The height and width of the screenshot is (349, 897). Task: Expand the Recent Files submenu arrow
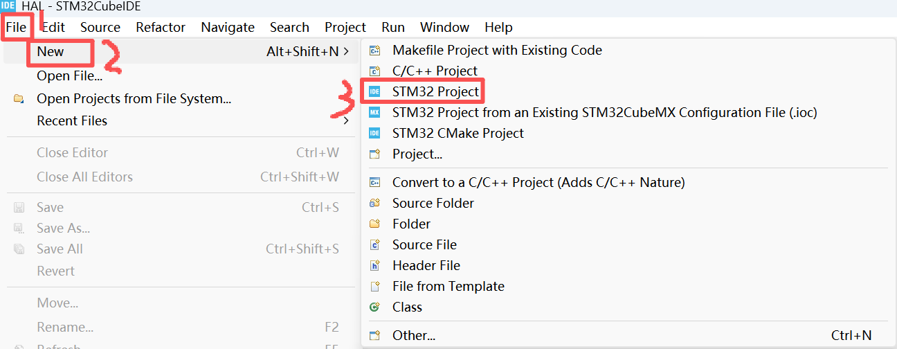[x=347, y=120]
